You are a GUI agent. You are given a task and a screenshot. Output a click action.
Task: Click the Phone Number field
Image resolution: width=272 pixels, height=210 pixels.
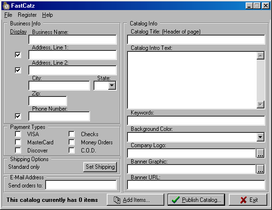(59, 116)
